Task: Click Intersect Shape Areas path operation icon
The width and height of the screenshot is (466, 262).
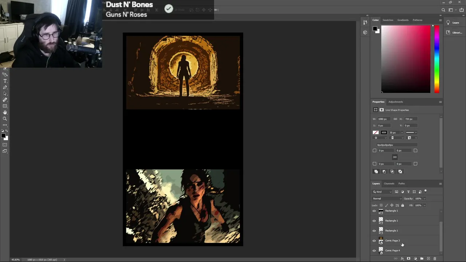Action: point(392,171)
